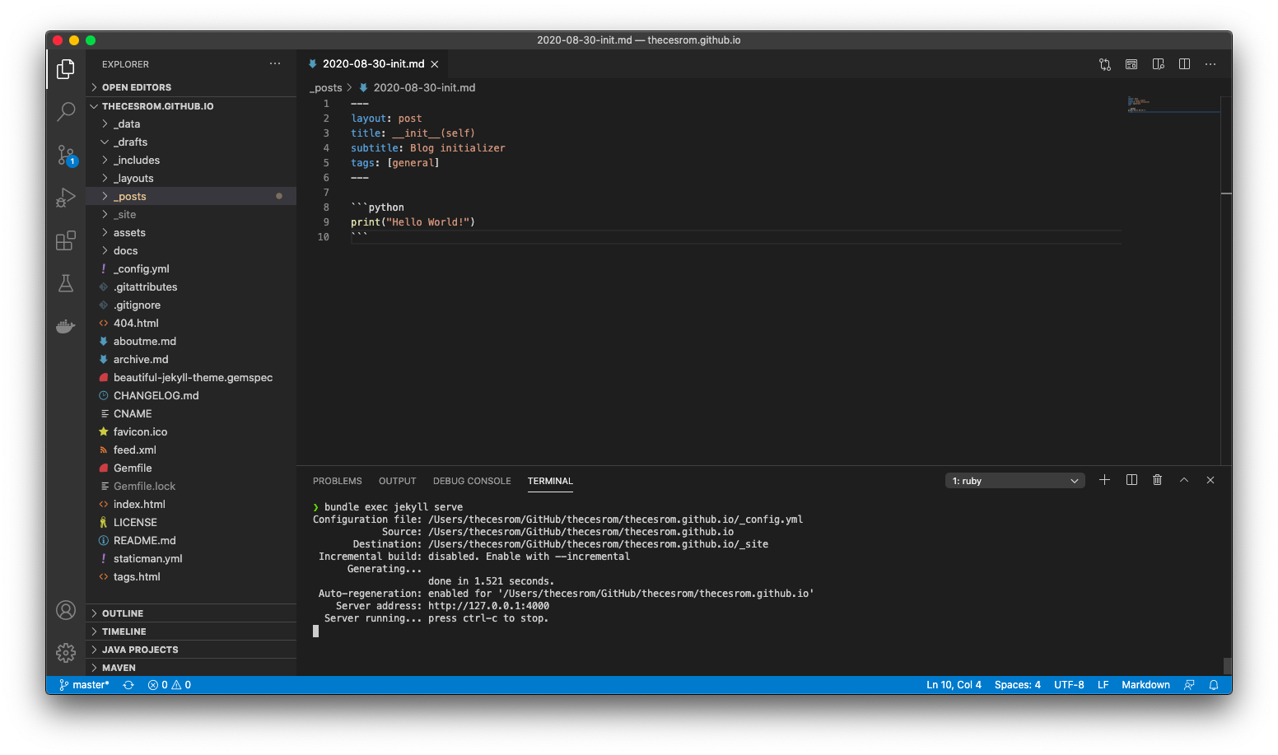Open changes compare icon in editor toolbar
The image size is (1278, 755).
(1105, 64)
